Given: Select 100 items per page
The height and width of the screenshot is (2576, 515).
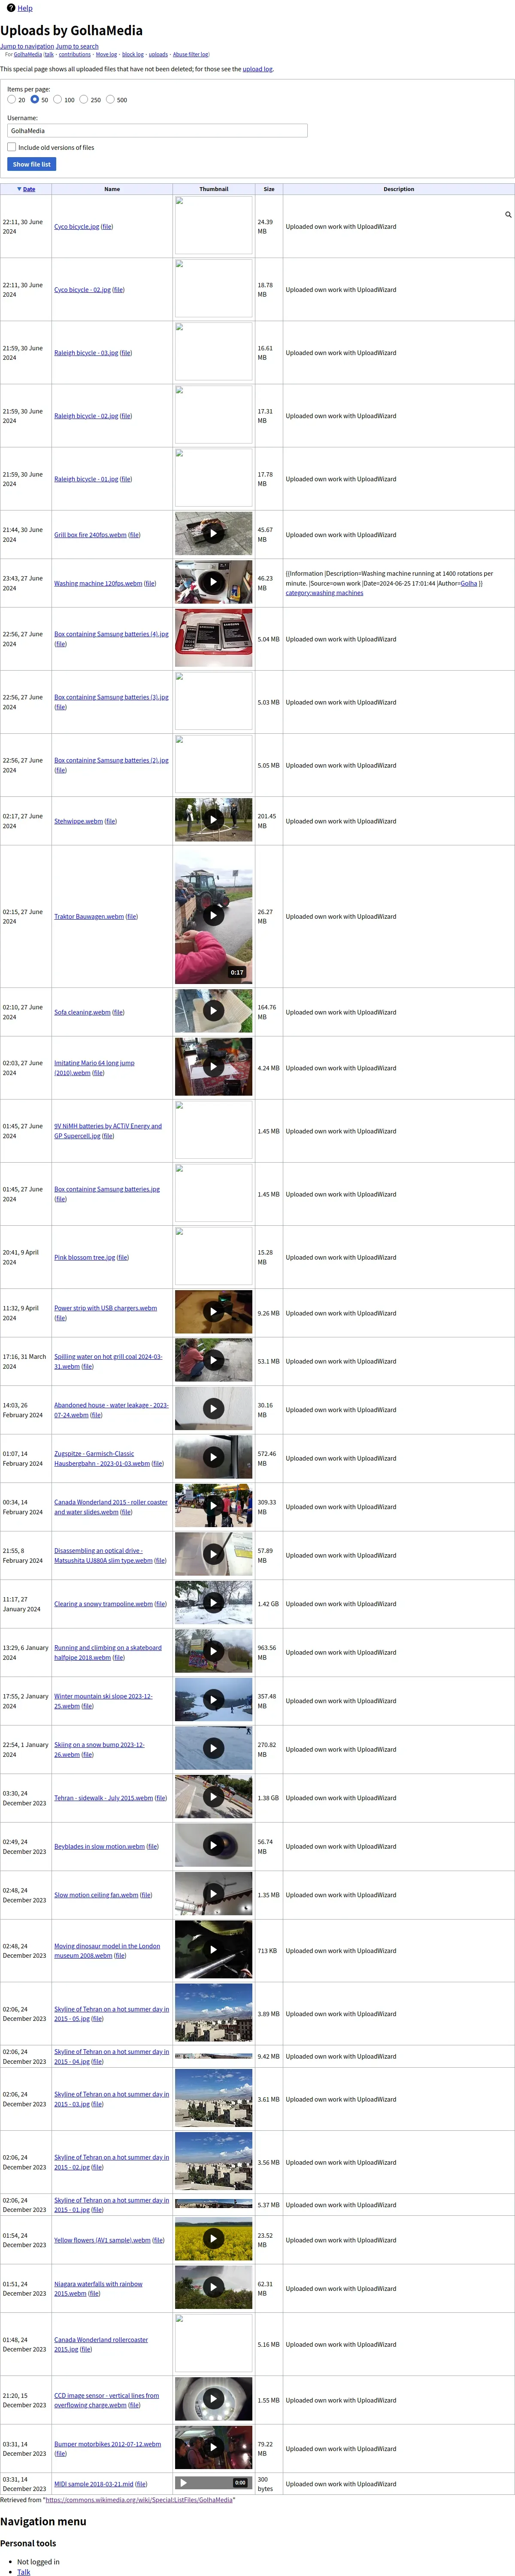Looking at the screenshot, I should (x=58, y=99).
